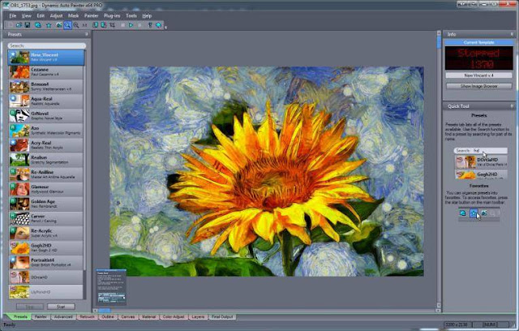Select the Cezanne preset thumbnail

click(x=19, y=72)
